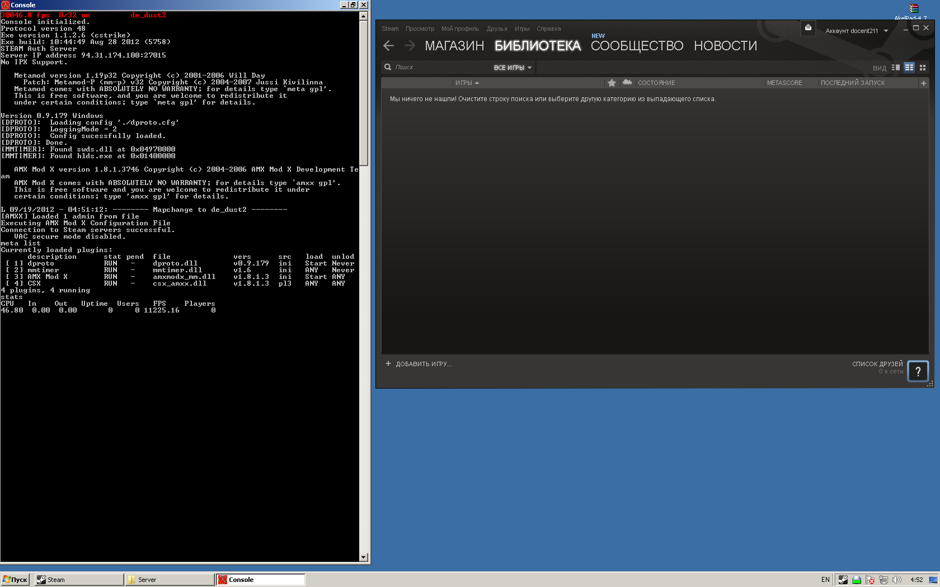Sort by Steam Cloud column icon
Image resolution: width=940 pixels, height=587 pixels.
[627, 82]
